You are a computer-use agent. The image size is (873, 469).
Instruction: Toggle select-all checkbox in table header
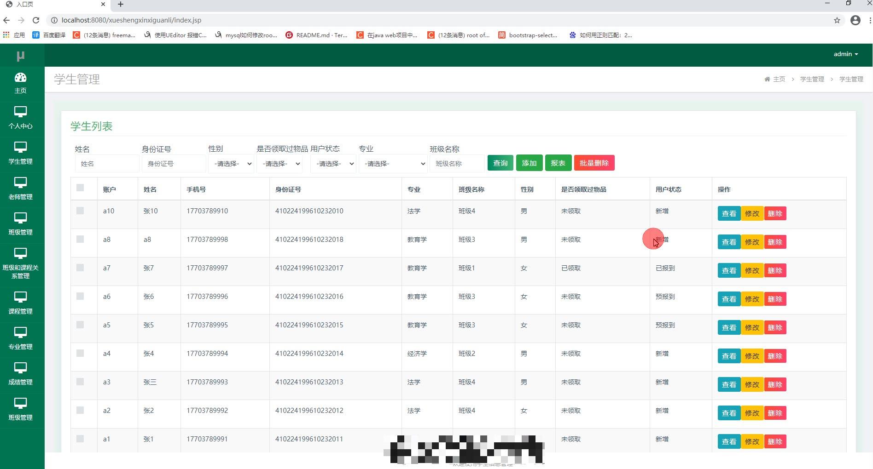click(x=80, y=188)
